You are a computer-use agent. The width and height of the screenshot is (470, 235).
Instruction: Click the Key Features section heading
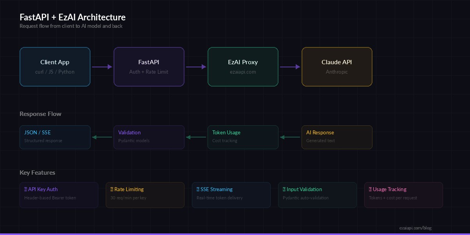(37, 172)
